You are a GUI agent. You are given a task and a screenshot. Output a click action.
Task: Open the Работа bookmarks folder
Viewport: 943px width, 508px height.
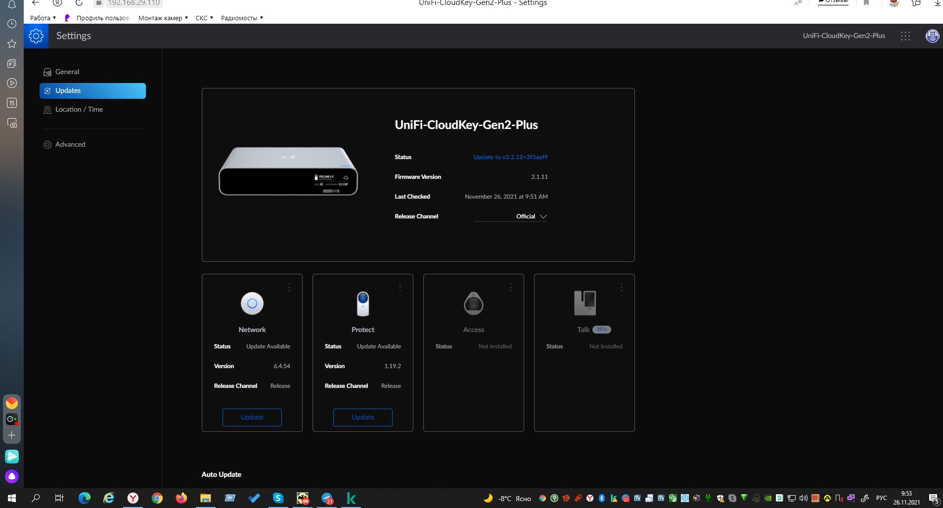(43, 18)
